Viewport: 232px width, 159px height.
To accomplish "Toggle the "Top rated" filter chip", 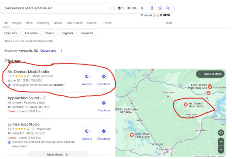I will point(87,33).
